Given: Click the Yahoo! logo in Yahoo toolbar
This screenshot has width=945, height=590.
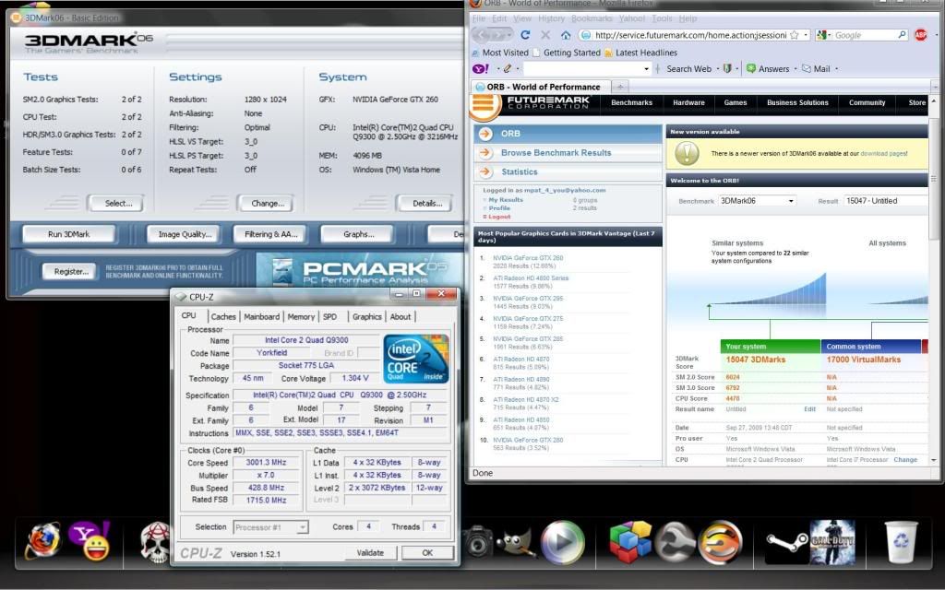Looking at the screenshot, I should tap(481, 68).
